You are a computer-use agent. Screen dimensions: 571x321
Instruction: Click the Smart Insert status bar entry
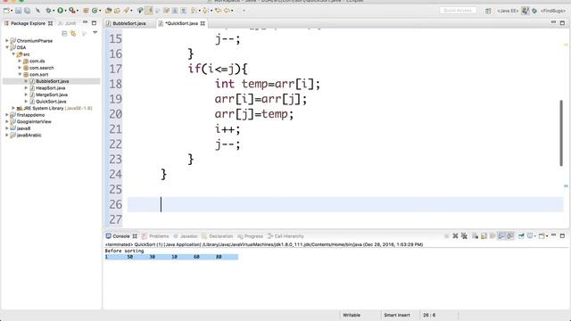[396, 315]
